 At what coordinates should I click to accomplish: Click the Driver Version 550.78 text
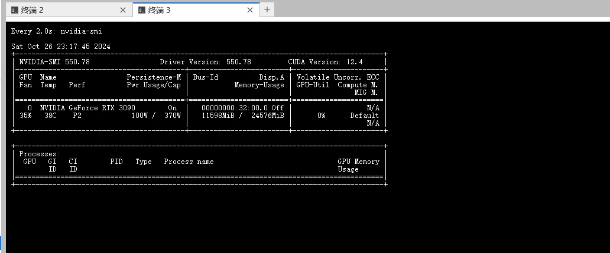pyautogui.click(x=205, y=62)
